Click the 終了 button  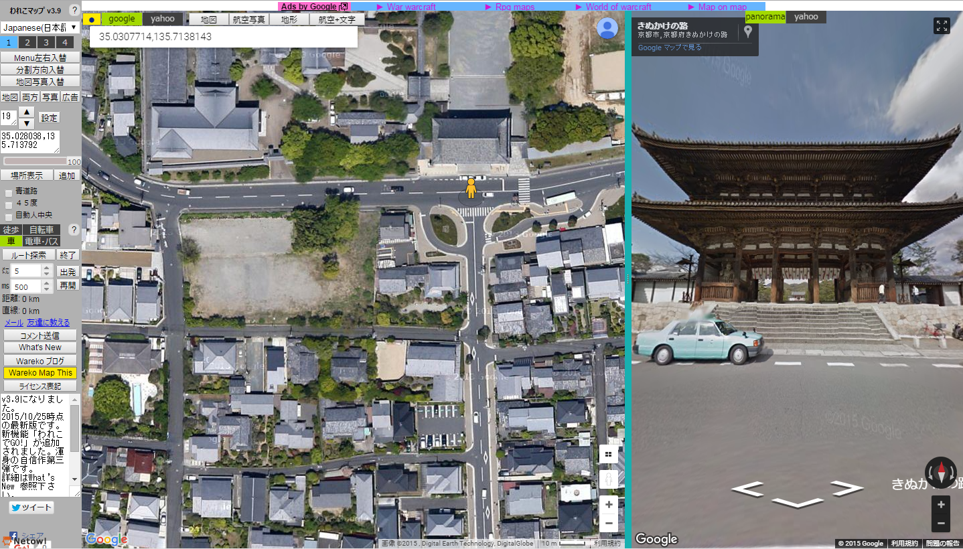click(68, 255)
